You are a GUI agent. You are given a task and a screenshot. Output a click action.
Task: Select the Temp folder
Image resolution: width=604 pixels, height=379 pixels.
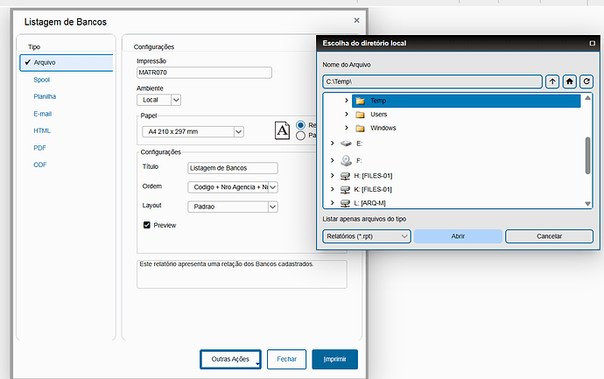[x=378, y=101]
